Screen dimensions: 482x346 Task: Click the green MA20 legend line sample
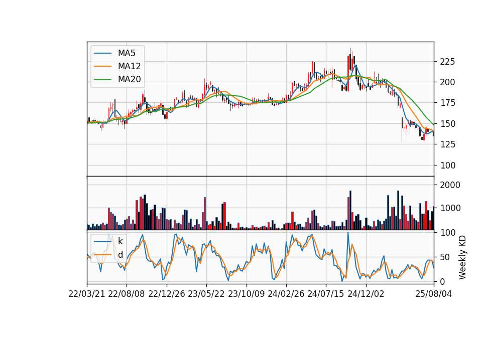point(102,80)
